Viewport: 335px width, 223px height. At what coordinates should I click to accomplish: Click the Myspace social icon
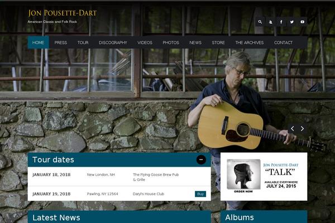pyautogui.click(x=270, y=22)
